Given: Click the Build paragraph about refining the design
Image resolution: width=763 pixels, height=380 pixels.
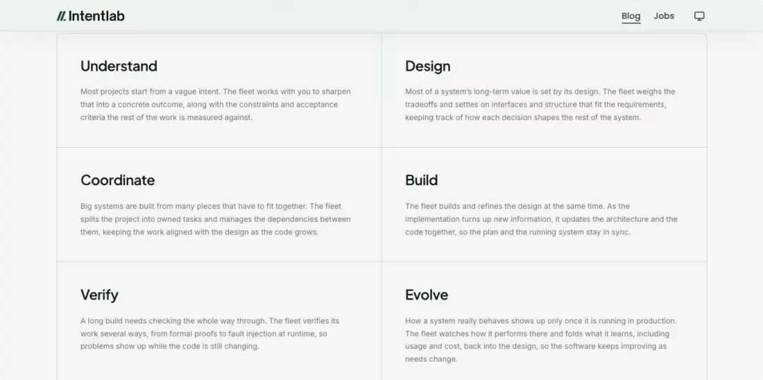Looking at the screenshot, I should coord(541,219).
